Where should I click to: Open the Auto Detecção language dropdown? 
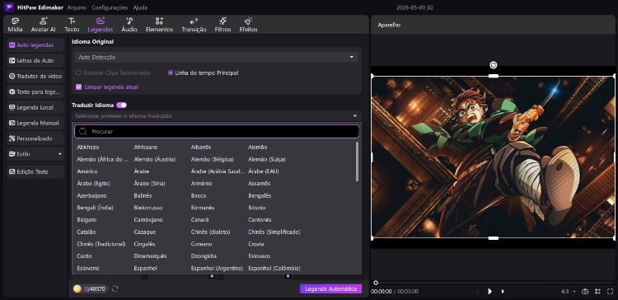[217, 57]
